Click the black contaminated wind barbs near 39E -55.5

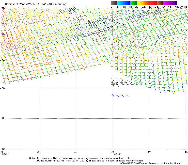124,82
